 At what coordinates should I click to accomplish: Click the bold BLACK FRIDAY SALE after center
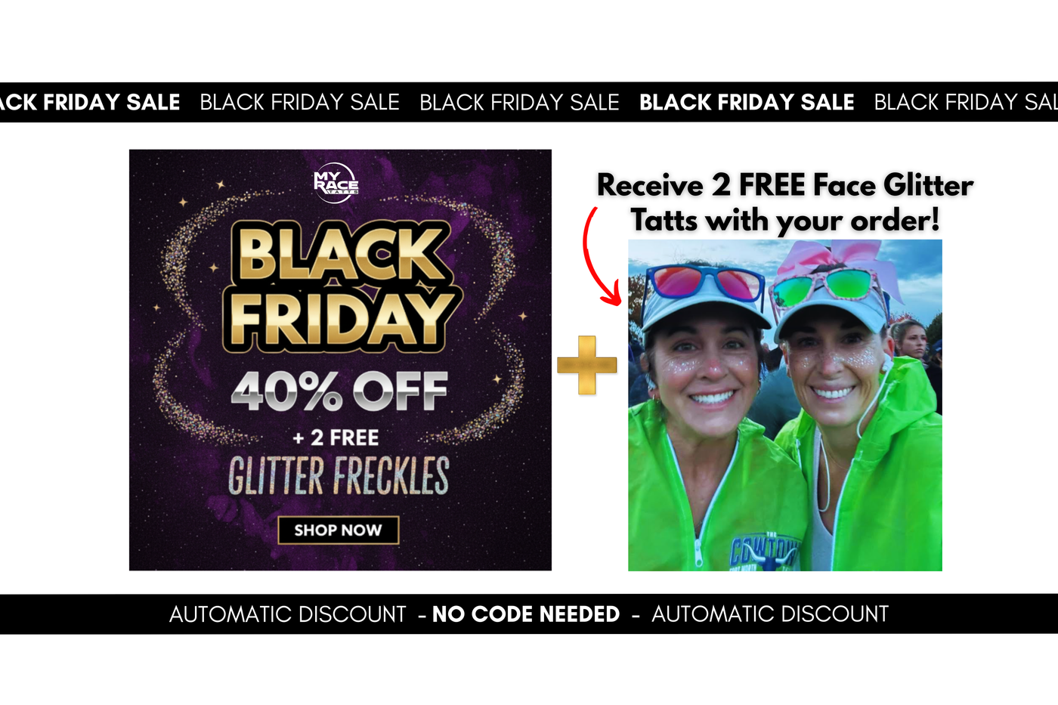[747, 102]
